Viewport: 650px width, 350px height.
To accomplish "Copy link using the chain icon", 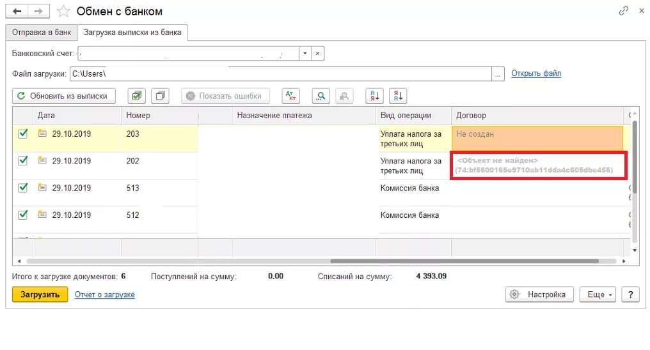I will pyautogui.click(x=624, y=11).
